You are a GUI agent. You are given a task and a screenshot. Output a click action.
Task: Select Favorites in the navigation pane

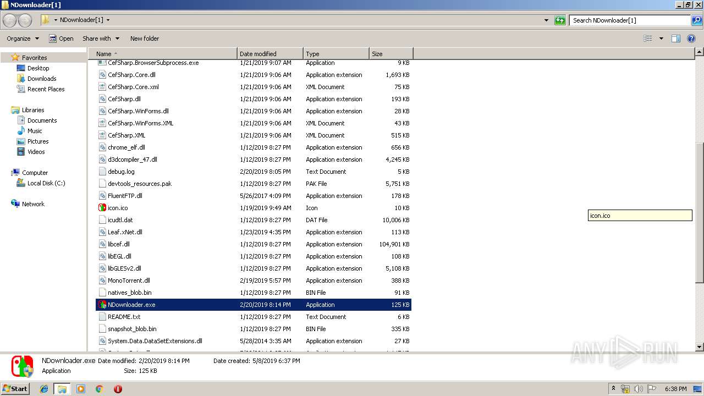point(34,58)
